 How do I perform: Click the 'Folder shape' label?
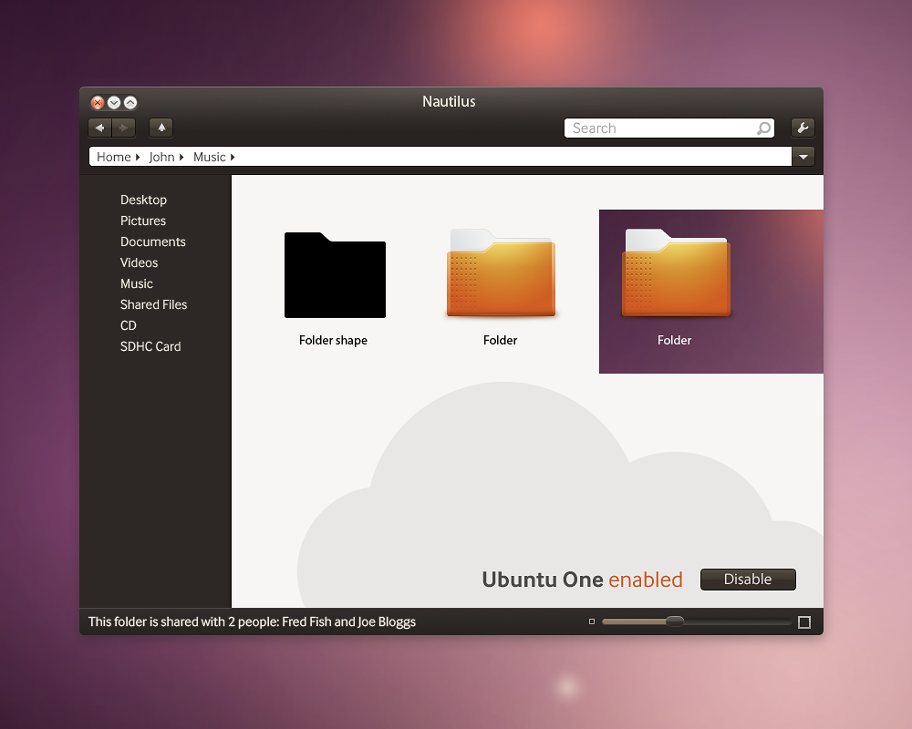[333, 340]
